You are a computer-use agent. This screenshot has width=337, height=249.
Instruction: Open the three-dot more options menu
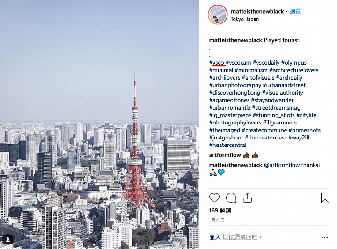[x=324, y=237]
